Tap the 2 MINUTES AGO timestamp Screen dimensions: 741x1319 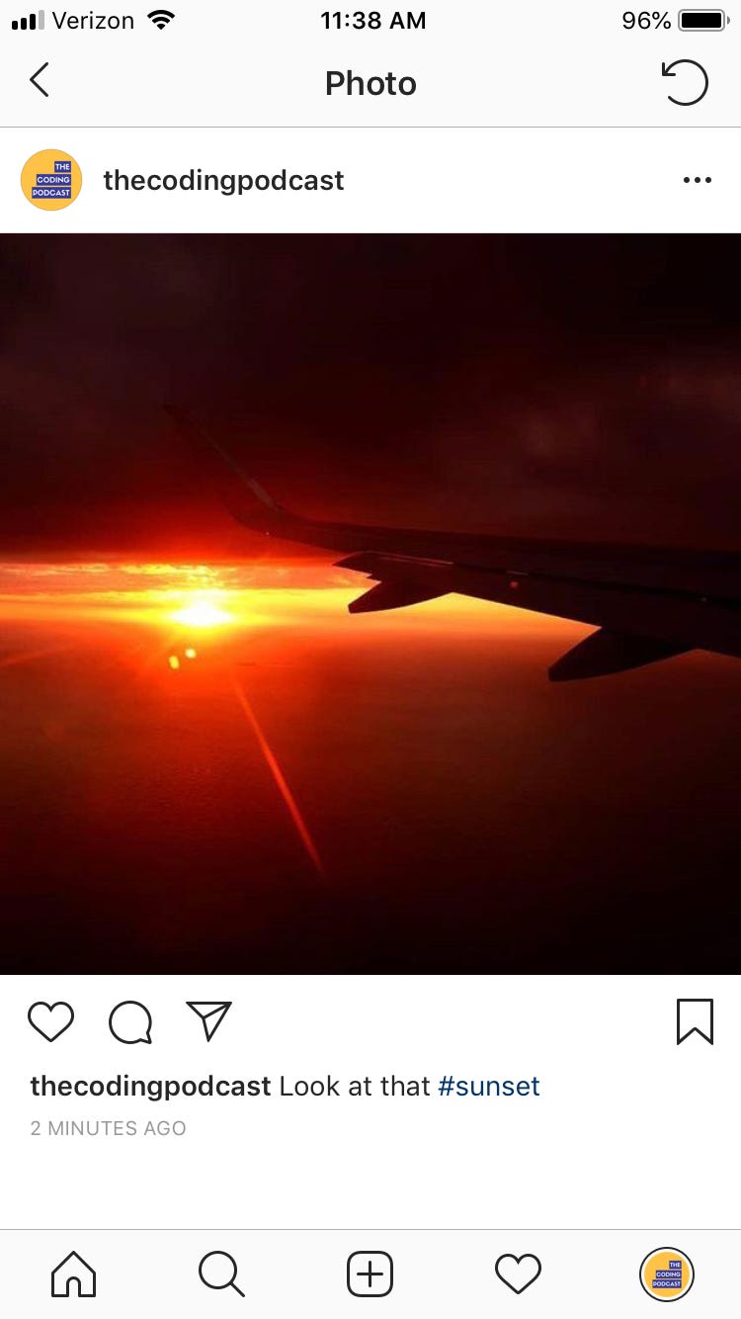pyautogui.click(x=108, y=1128)
